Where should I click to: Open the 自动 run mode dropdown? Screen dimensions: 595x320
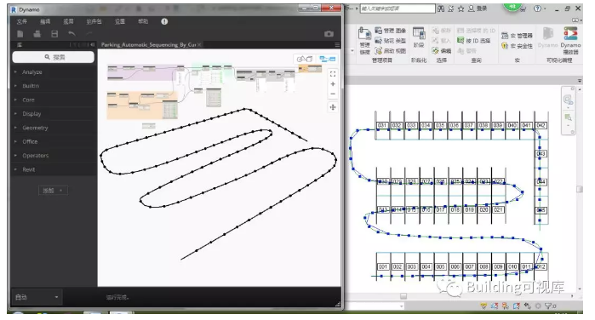37,297
